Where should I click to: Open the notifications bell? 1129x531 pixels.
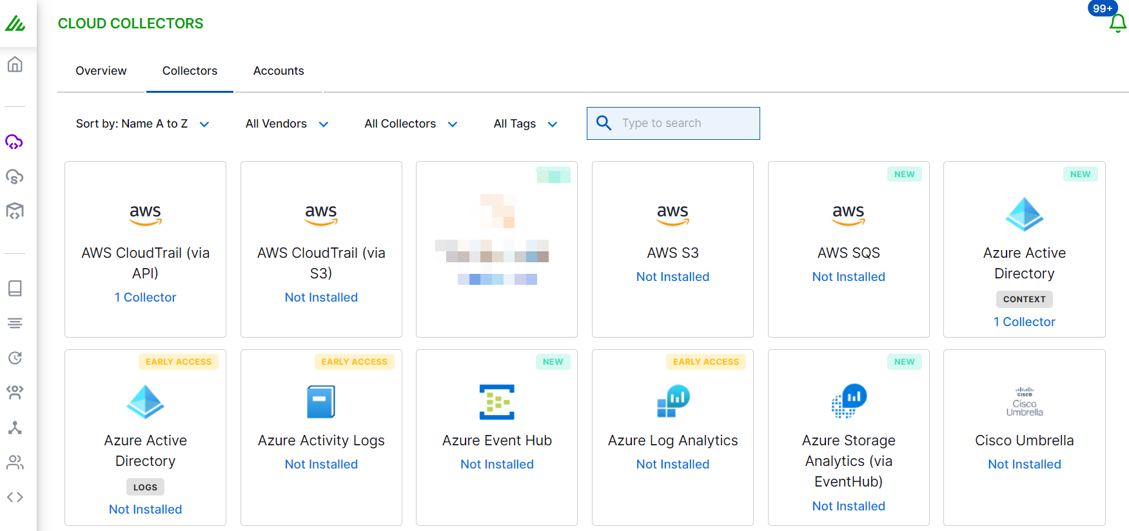click(1117, 24)
